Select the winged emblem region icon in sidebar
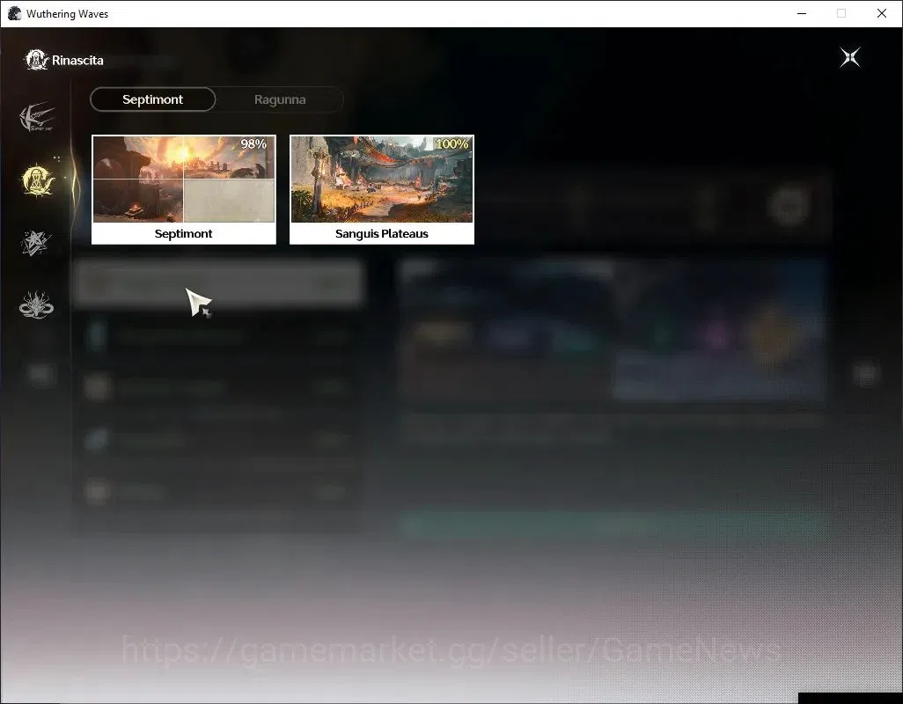The height and width of the screenshot is (704, 903). pos(37,117)
